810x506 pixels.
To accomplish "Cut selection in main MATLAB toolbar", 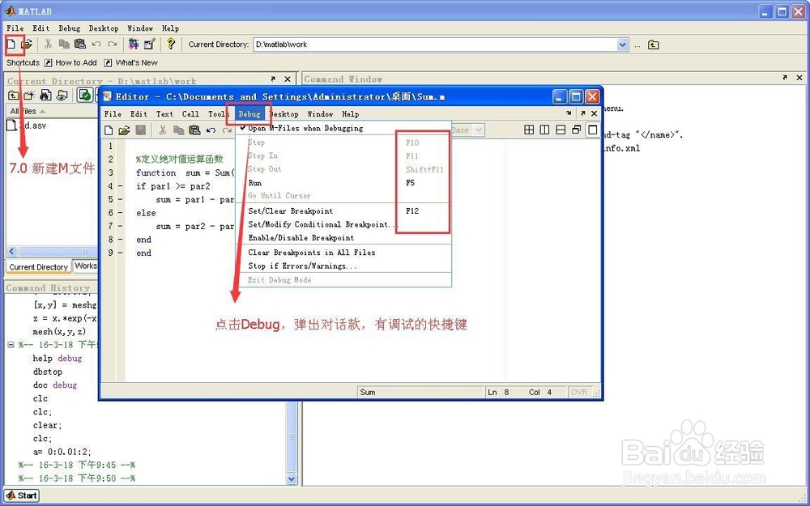I will point(48,45).
